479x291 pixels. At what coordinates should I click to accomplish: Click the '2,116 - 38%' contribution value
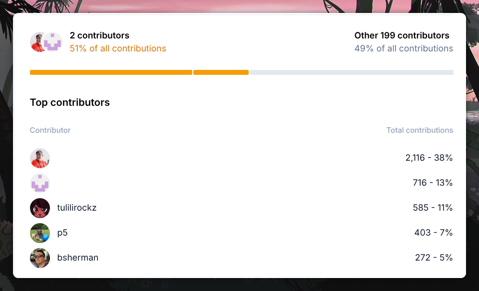(x=429, y=158)
